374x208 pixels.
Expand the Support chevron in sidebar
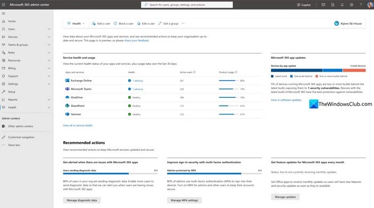[49, 76]
